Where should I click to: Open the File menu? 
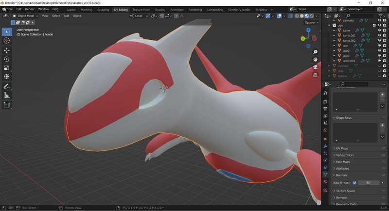[x=10, y=9]
